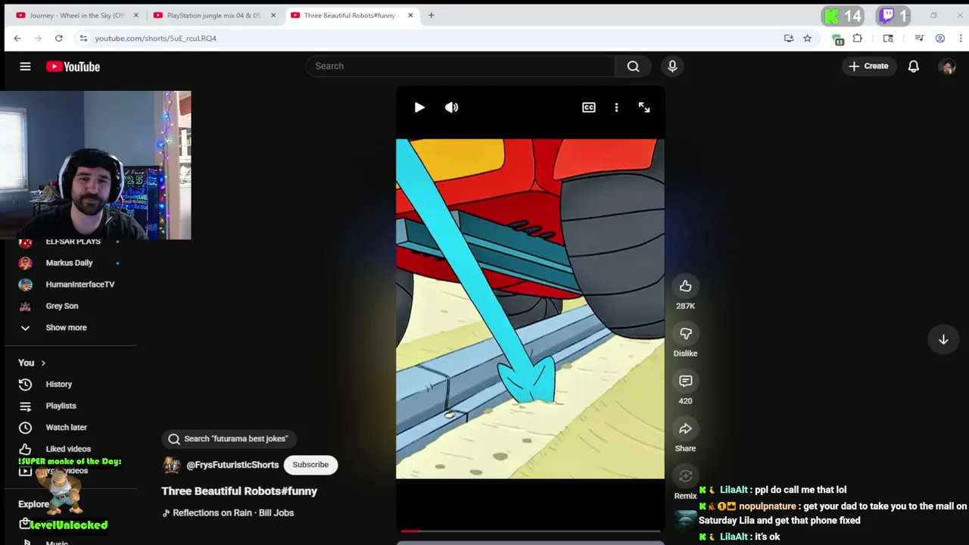Screen dimensions: 969x545
Task: Open the Grey Son subscription
Action: coord(61,306)
